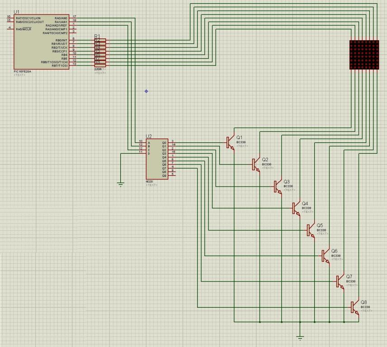This screenshot has width=387, height=347.
Task: Select transistor symbol Q5
Action: (x=311, y=230)
